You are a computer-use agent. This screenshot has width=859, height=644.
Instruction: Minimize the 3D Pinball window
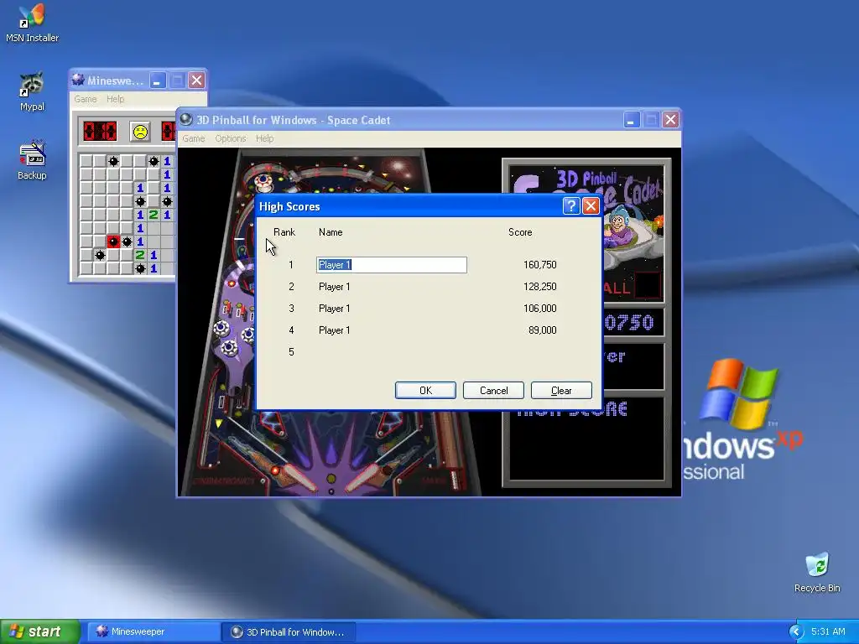coord(631,120)
